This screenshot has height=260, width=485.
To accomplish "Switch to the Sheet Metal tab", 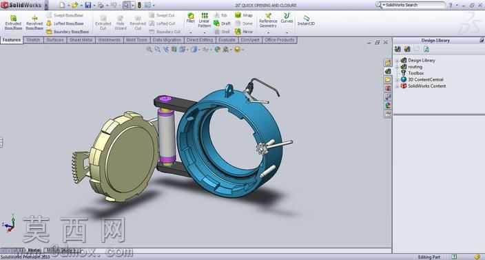I will tap(81, 40).
